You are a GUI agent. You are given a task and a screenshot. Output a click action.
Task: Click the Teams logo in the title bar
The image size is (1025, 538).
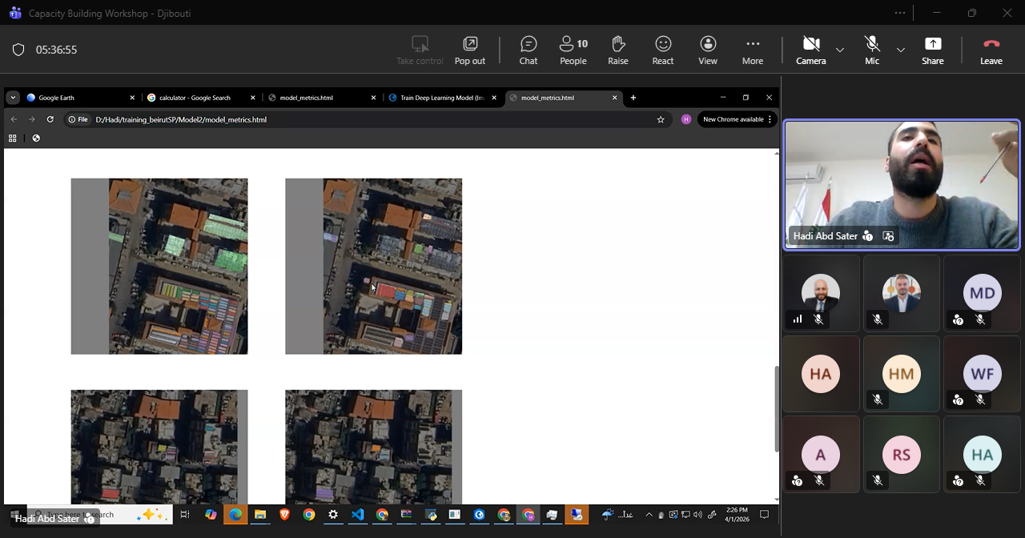pyautogui.click(x=14, y=13)
